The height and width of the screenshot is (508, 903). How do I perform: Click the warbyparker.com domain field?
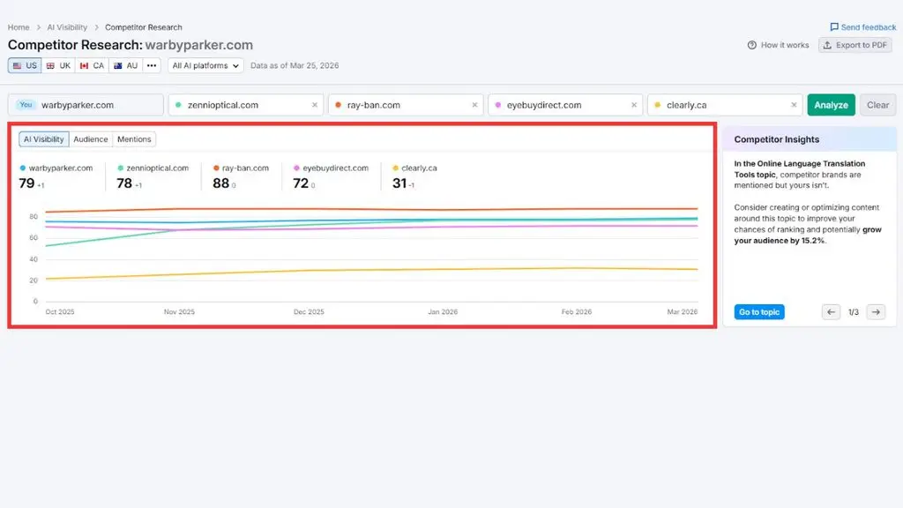[86, 105]
